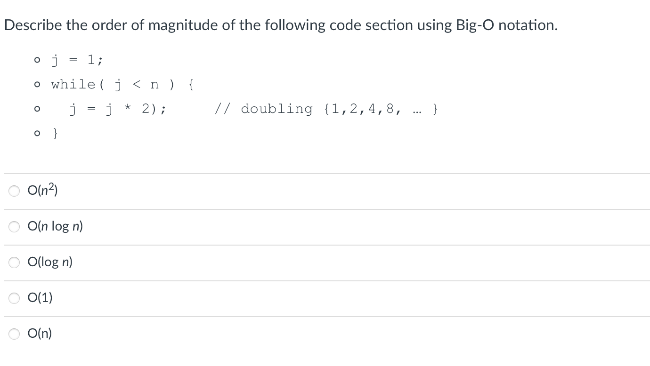The width and height of the screenshot is (650, 366).
Task: Click the O(n²) answer label text
Action: [41, 191]
